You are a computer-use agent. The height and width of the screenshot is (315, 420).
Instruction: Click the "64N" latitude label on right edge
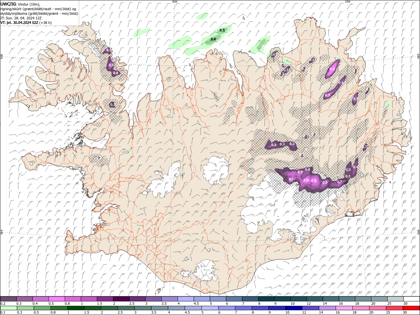(x=418, y=232)
